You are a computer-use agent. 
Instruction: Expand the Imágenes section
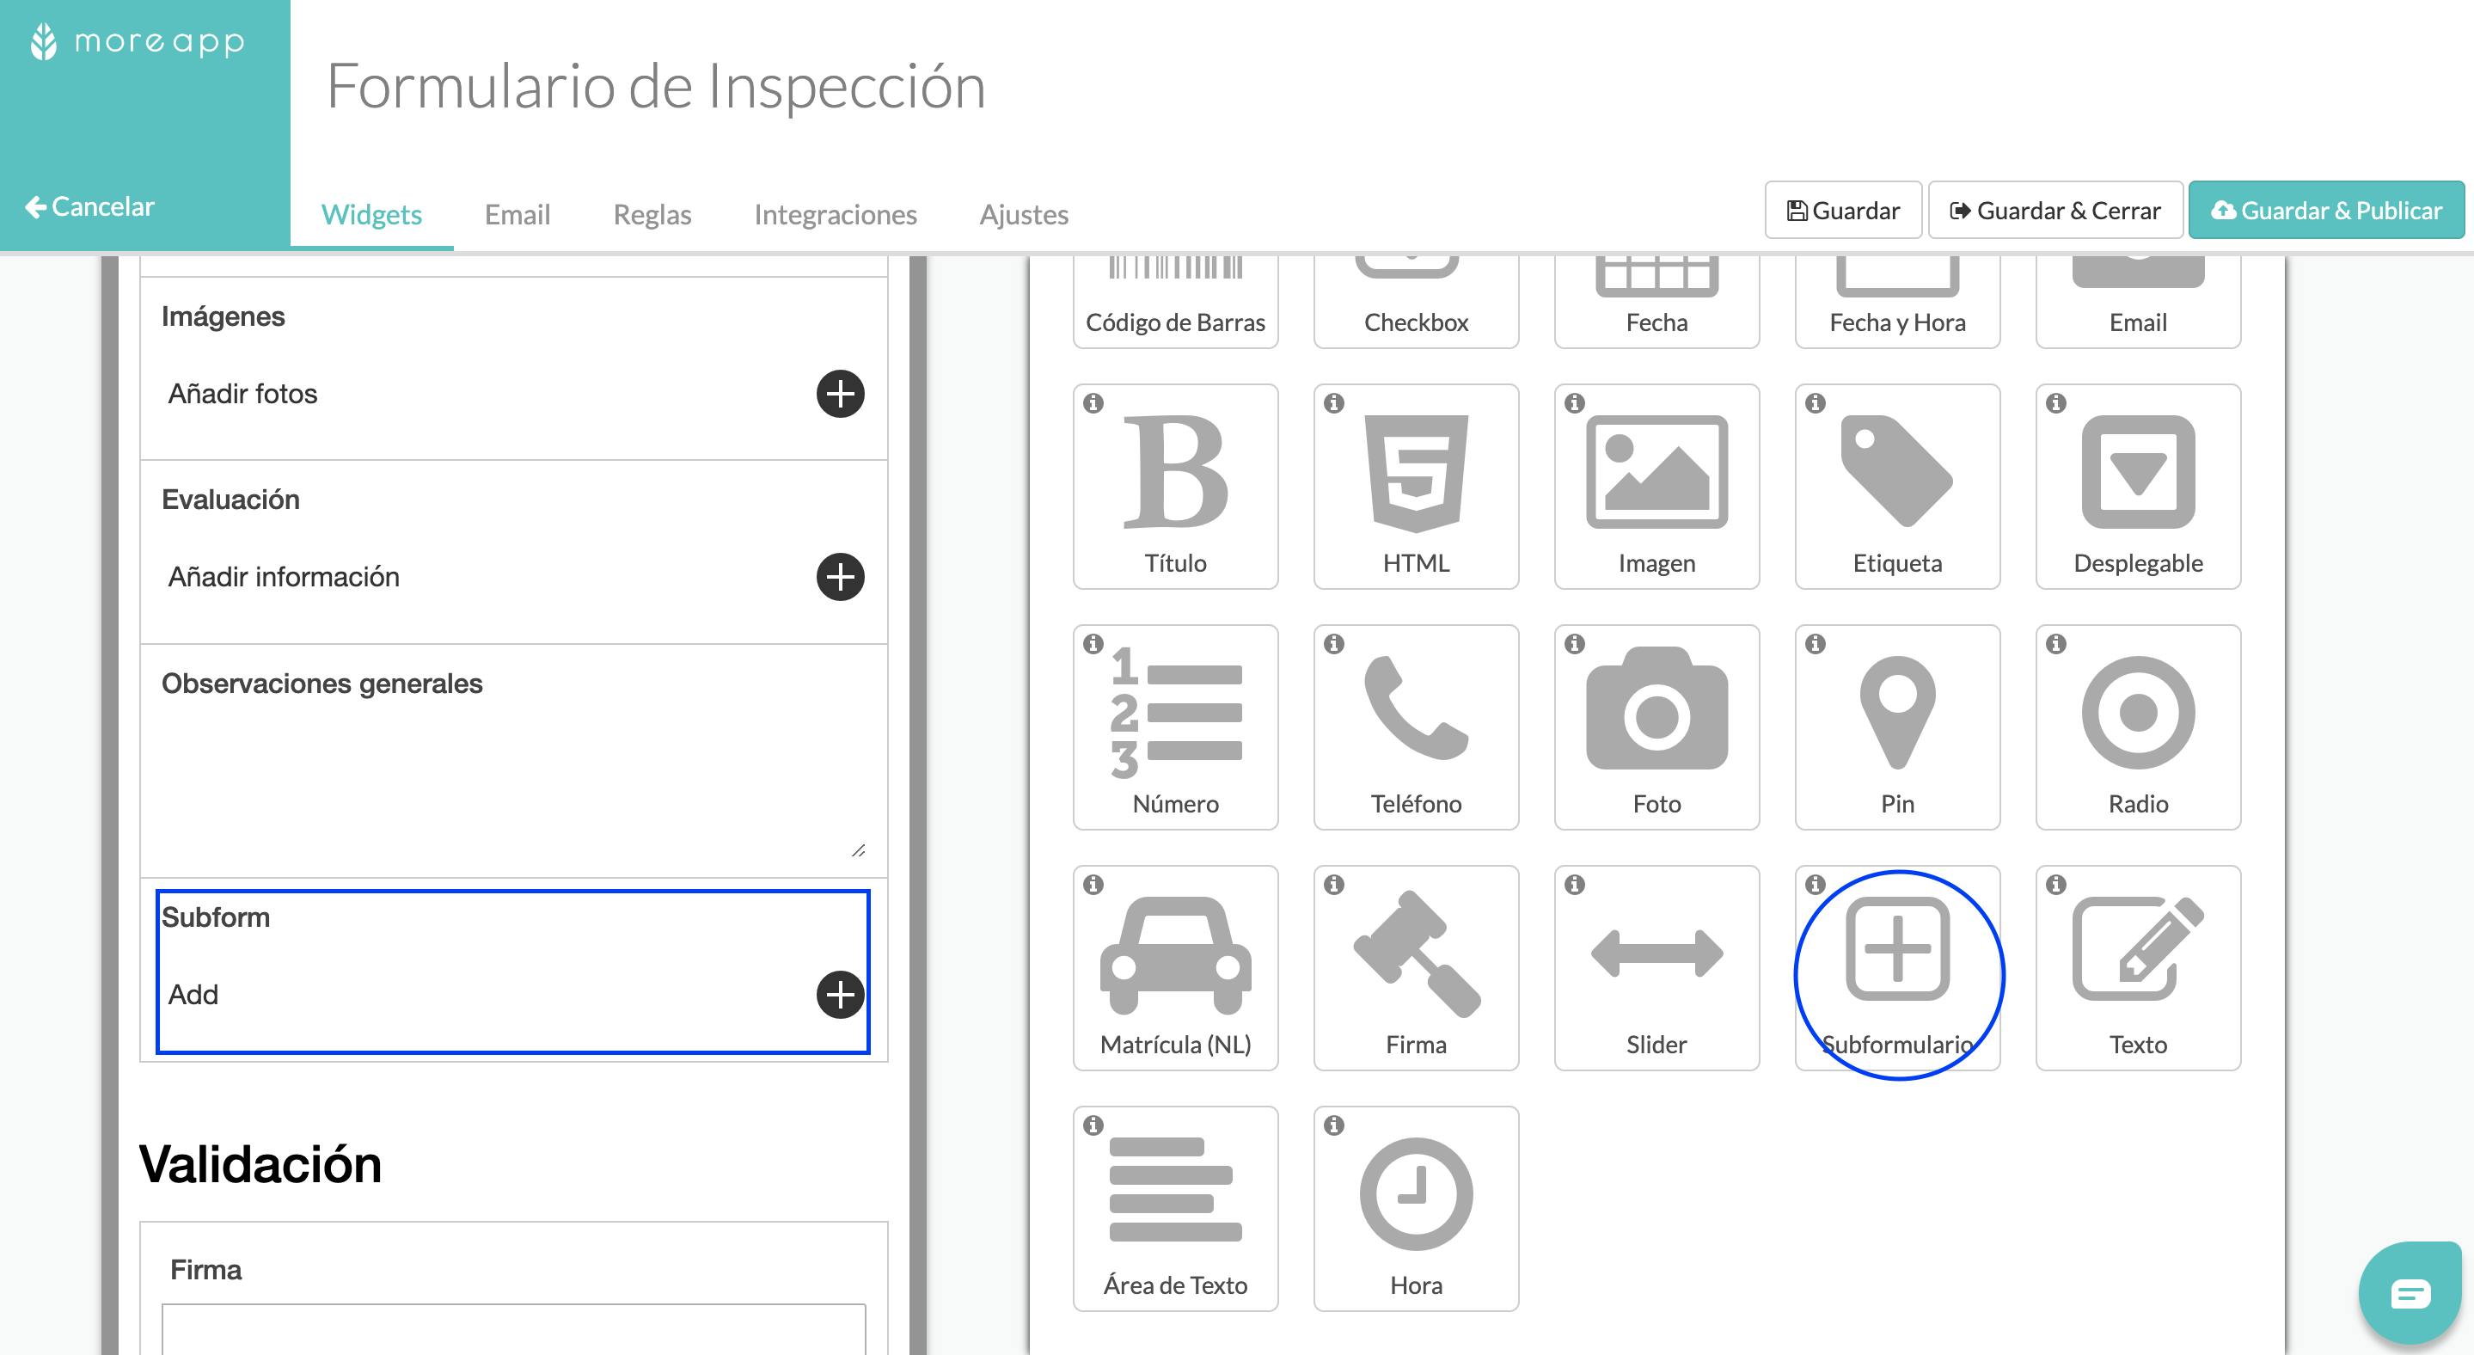coord(839,394)
